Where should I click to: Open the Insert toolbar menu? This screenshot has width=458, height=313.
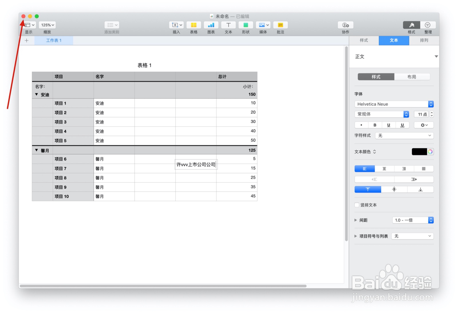pyautogui.click(x=176, y=25)
